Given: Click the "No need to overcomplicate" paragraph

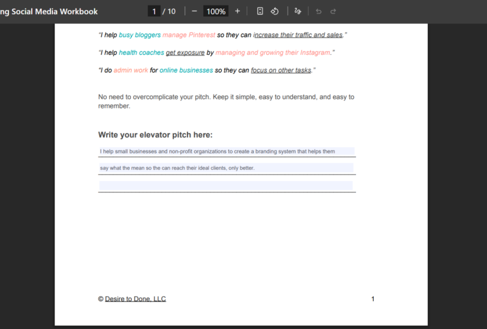Looking at the screenshot, I should [x=226, y=101].
